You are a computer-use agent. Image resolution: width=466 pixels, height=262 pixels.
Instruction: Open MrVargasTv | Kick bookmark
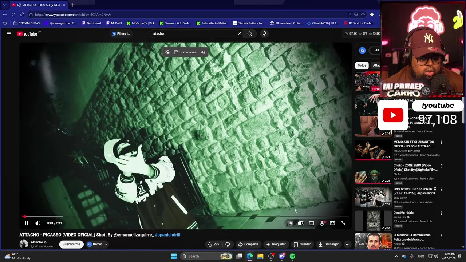[x=141, y=23]
